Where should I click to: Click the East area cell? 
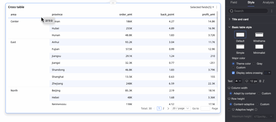[x=13, y=42]
